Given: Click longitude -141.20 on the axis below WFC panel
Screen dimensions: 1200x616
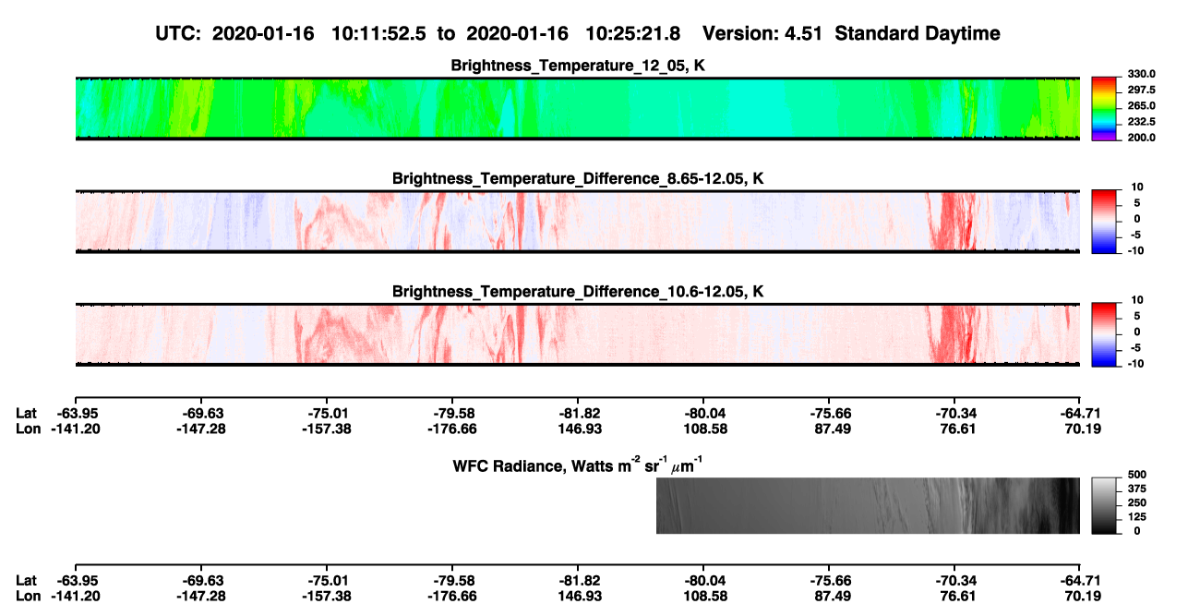Looking at the screenshot, I should click(x=75, y=596).
